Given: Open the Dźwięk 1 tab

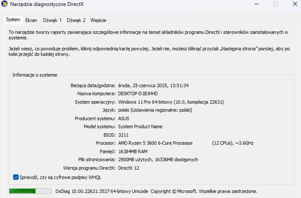Looking at the screenshot, I should [x=52, y=20].
